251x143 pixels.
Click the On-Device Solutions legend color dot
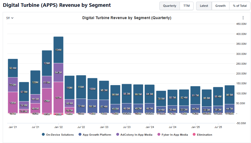(x=43, y=134)
